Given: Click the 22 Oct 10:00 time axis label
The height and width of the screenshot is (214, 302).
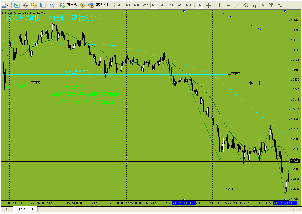Looking at the screenshot, I should [232, 203].
